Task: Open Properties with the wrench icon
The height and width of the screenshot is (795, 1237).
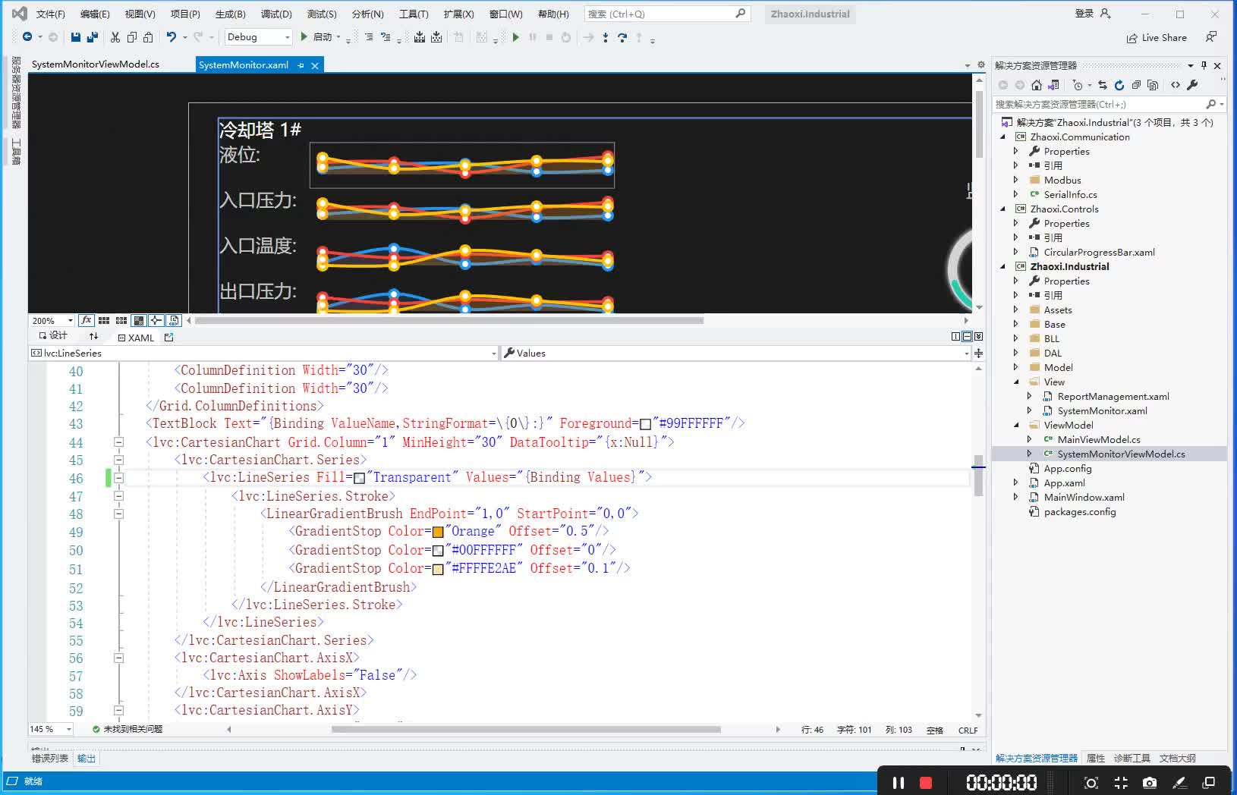Action: click(1192, 85)
